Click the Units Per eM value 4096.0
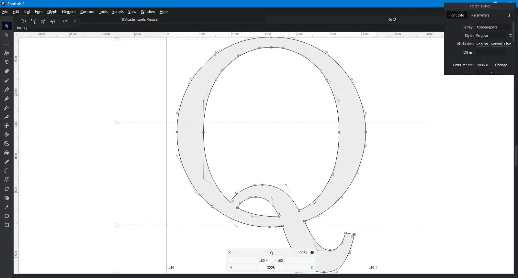Image resolution: width=518 pixels, height=278 pixels. click(482, 65)
